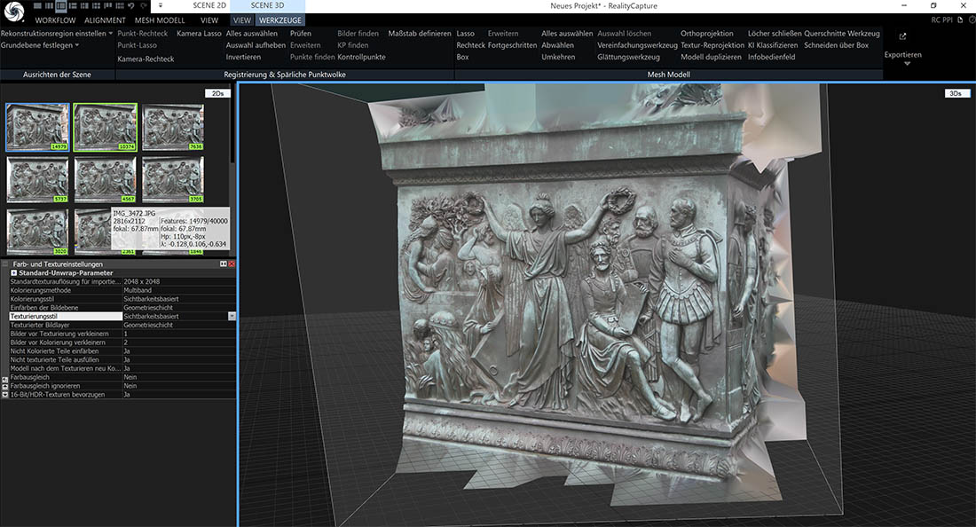This screenshot has width=976, height=527.
Task: Click the Kontrollpunkte button
Action: tap(362, 58)
